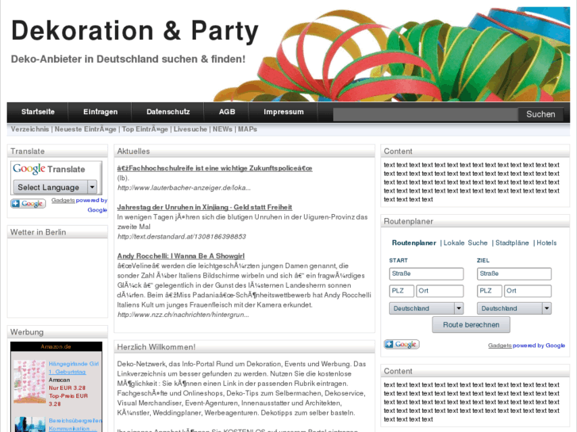Viewport: 577px width, 432px height.
Task: Click the START PLZ field
Action: [402, 290]
